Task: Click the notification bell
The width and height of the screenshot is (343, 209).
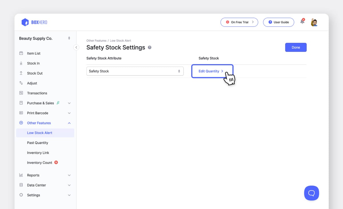Action: 302,21
